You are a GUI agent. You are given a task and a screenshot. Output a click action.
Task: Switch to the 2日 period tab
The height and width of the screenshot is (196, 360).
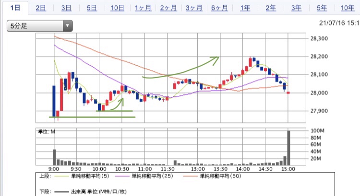41,8
